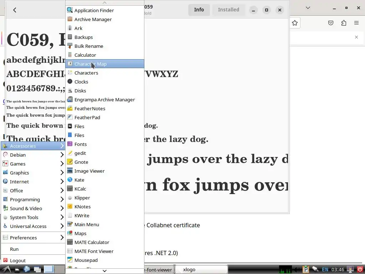Expand the Sound & Video submenu
The height and width of the screenshot is (274, 365).
coord(33,208)
